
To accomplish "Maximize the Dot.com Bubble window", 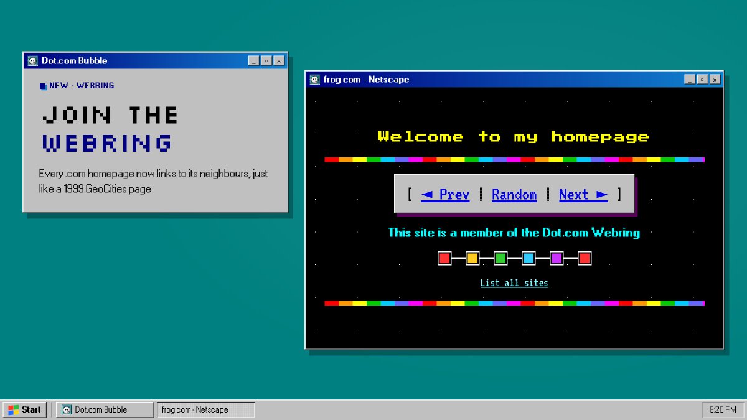I will [x=266, y=61].
